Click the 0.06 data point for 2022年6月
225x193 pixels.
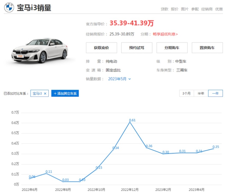tap(30, 179)
